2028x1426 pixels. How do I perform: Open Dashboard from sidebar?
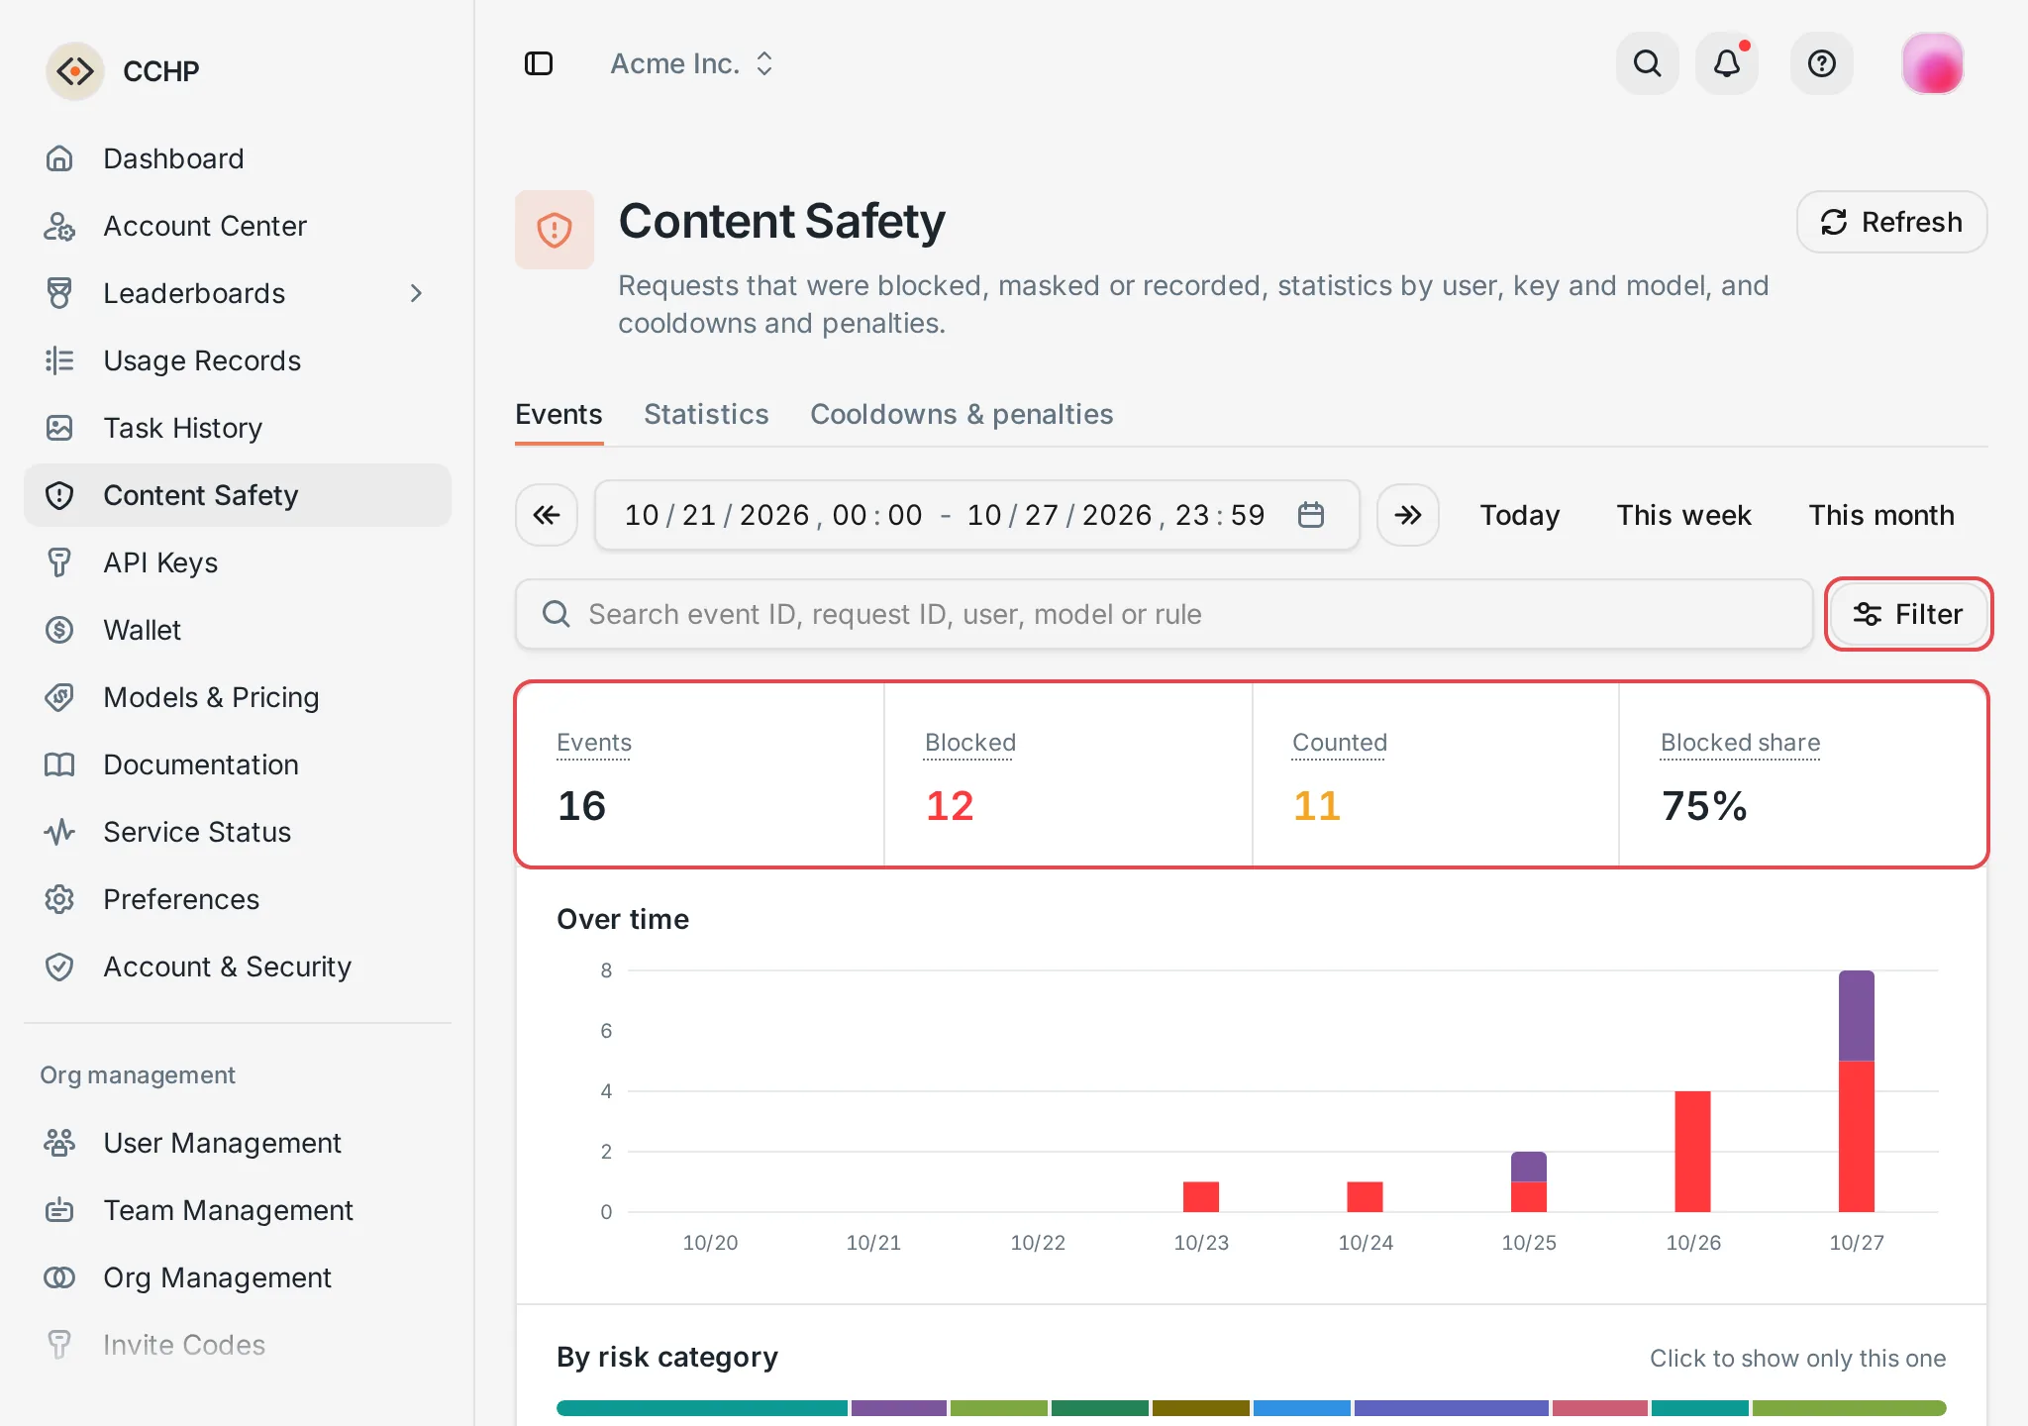pos(238,158)
